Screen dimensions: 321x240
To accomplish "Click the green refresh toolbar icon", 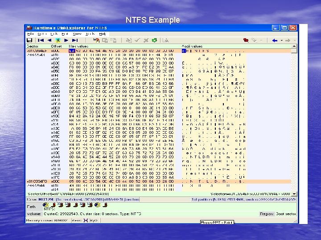I will click(154, 40).
